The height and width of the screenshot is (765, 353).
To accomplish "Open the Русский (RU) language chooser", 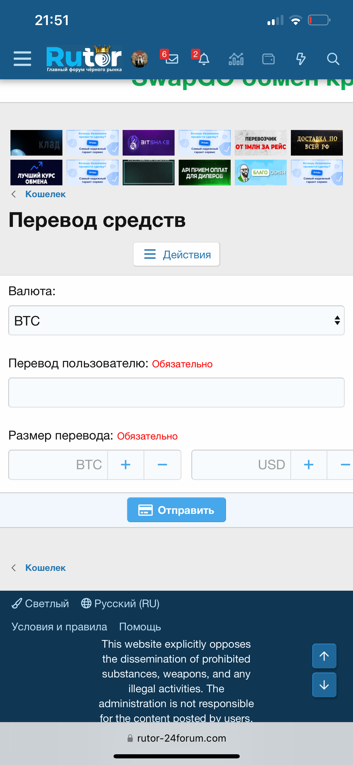I will (120, 603).
